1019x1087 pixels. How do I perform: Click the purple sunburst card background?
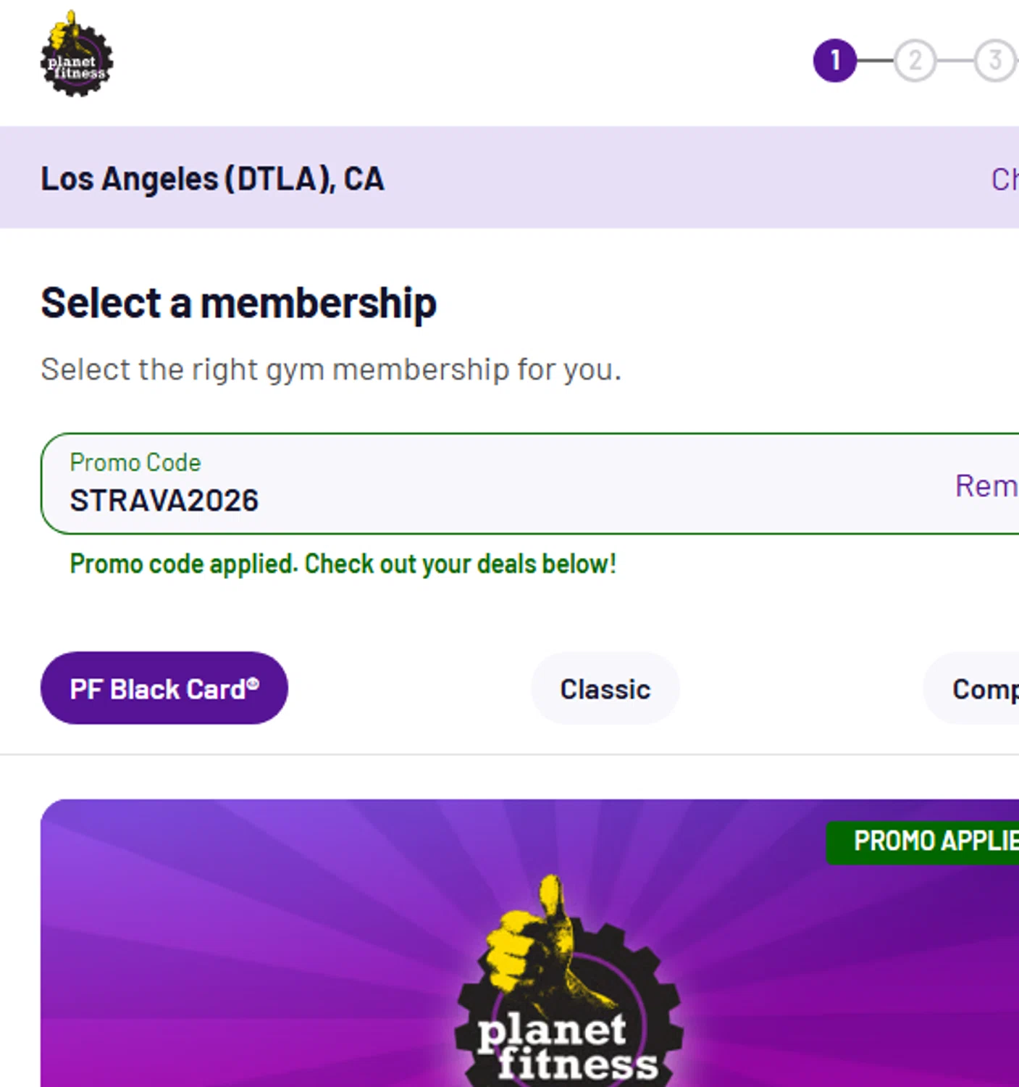pos(217,942)
